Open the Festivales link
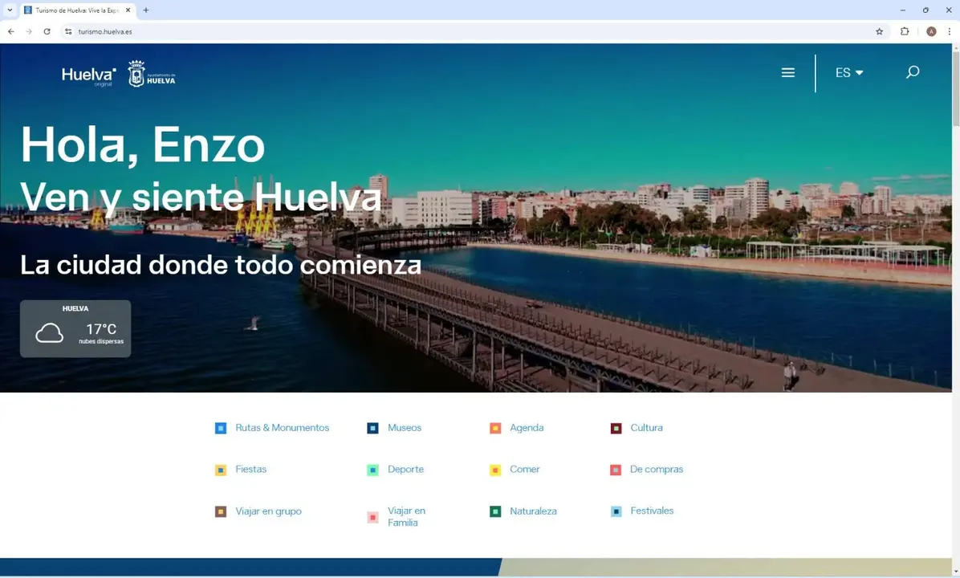Viewport: 960px width, 578px height. tap(652, 511)
